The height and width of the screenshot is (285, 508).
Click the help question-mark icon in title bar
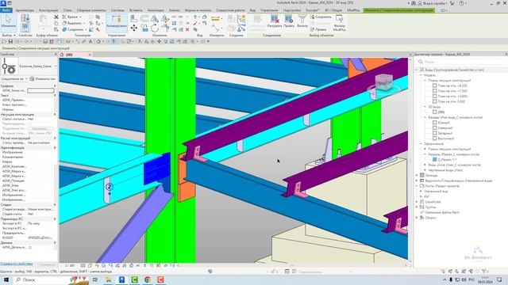(x=461, y=3)
